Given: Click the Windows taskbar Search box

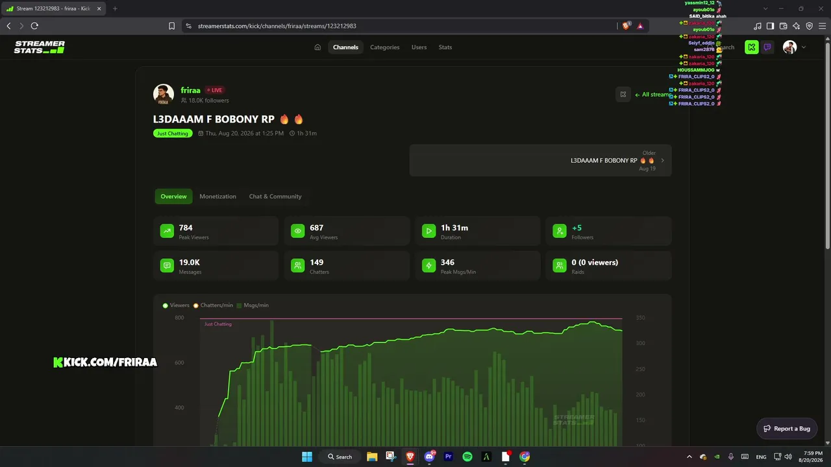Looking at the screenshot, I should point(340,457).
